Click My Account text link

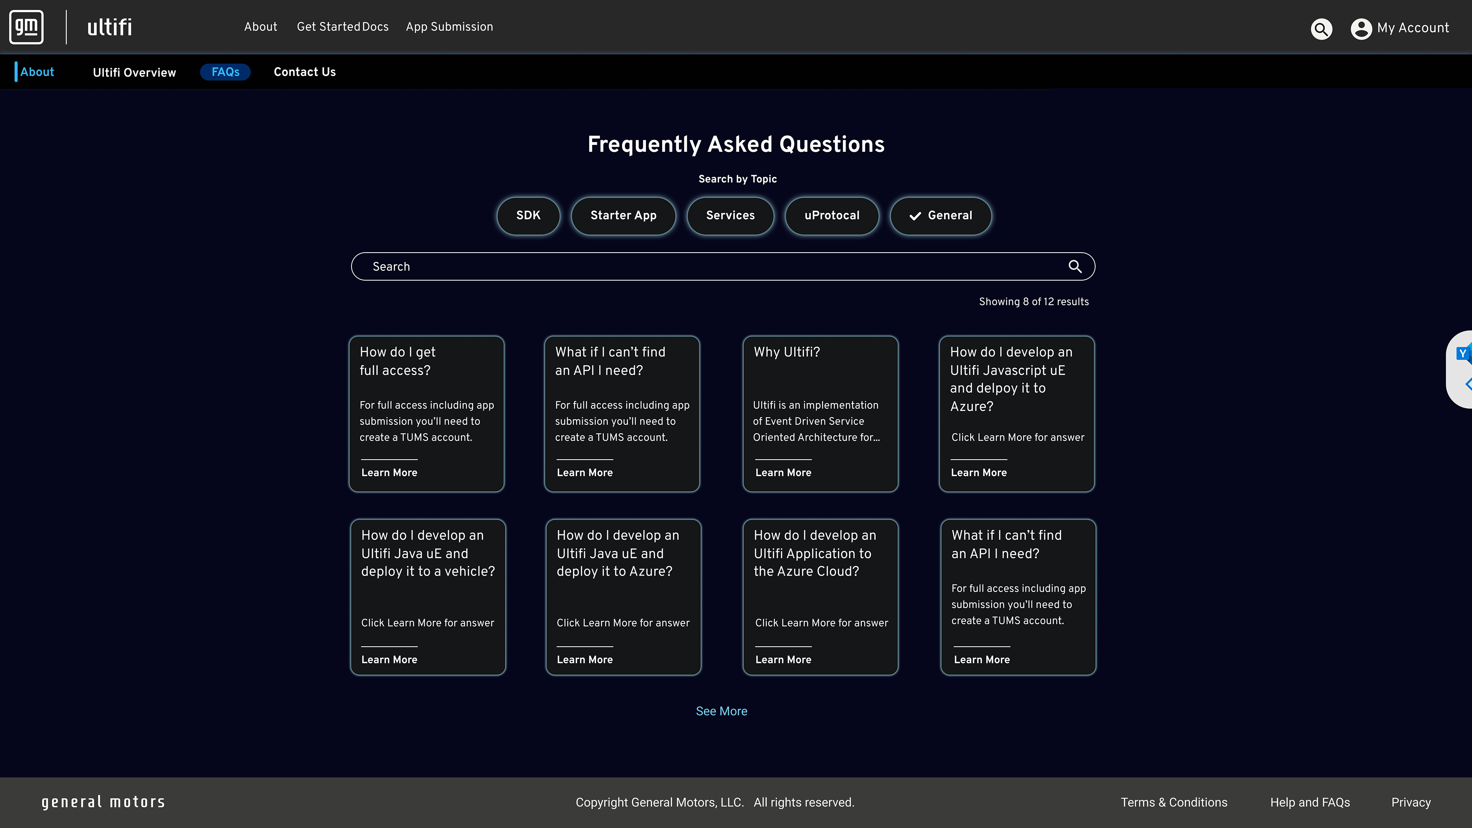tap(1413, 28)
